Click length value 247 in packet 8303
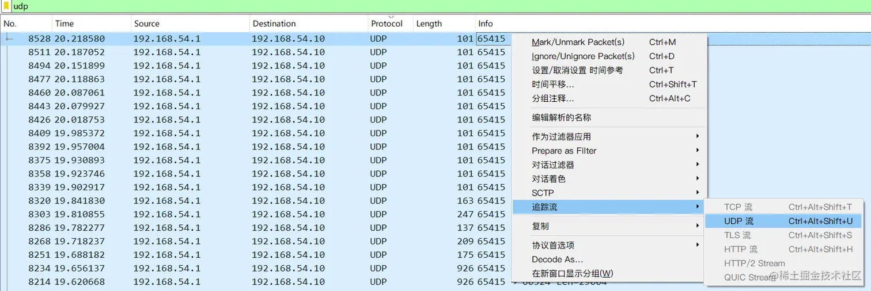 [465, 214]
